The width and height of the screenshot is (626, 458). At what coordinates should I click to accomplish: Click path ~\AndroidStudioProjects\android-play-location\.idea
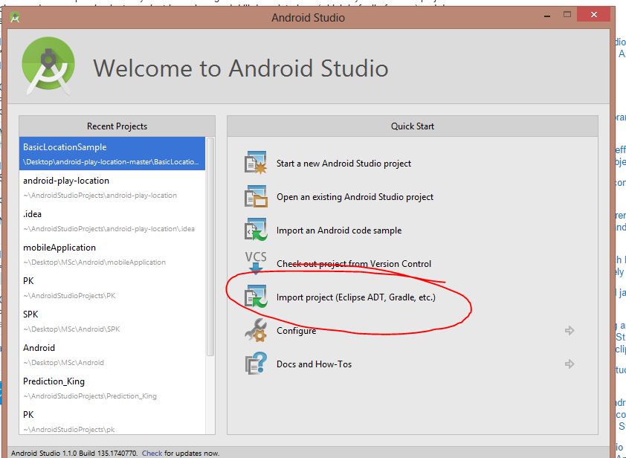(109, 229)
